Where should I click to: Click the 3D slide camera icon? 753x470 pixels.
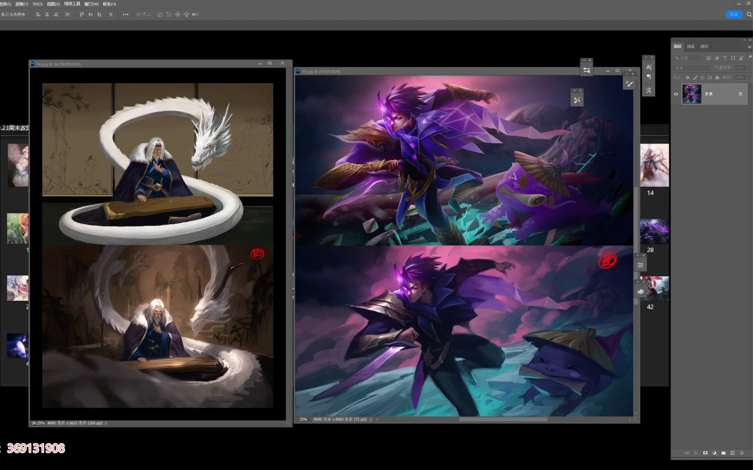(186, 14)
